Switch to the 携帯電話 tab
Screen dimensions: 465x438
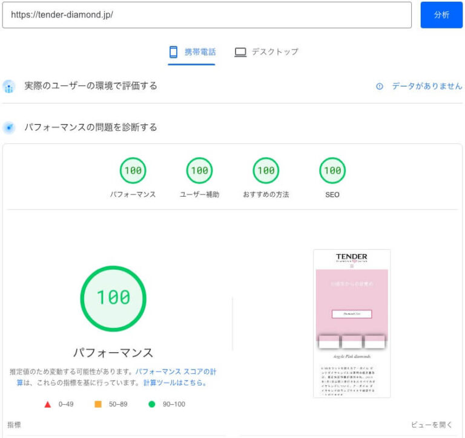pos(200,52)
